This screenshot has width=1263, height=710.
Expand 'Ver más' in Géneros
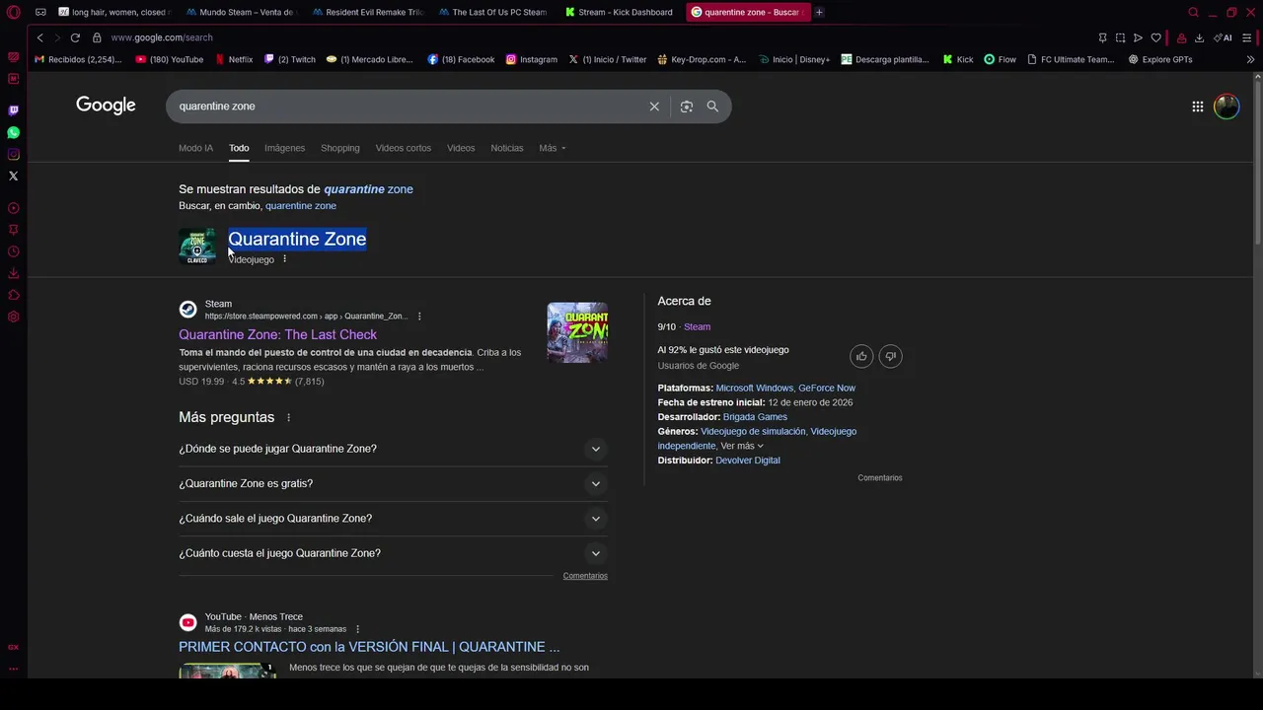coord(742,446)
